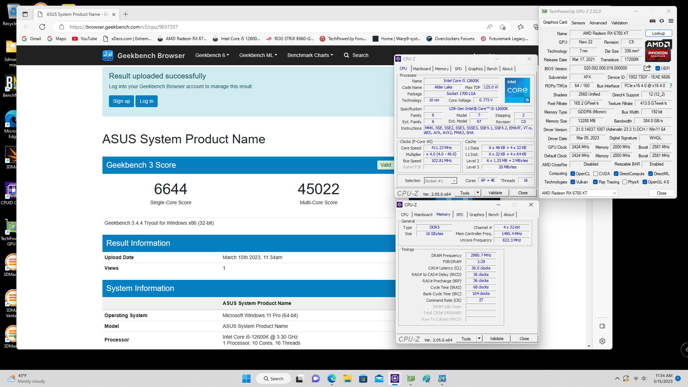The height and width of the screenshot is (387, 688).
Task: Open new browser tab with plus icon
Action: (x=125, y=14)
